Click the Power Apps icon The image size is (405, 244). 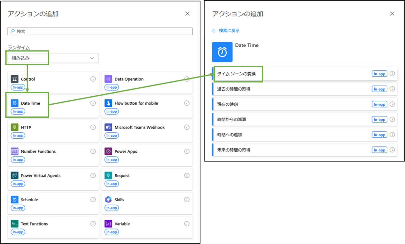(x=108, y=151)
